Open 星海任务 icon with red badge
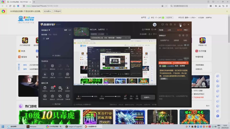The height and width of the screenshot is (129, 230). point(52,89)
